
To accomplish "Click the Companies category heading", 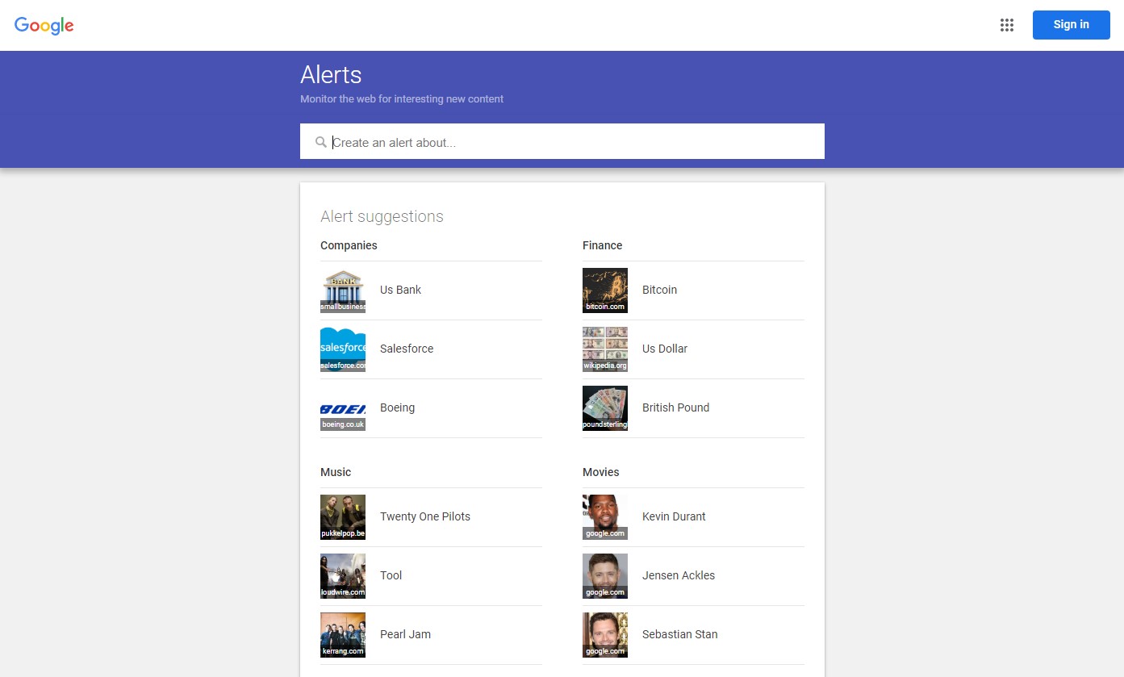I will point(349,245).
